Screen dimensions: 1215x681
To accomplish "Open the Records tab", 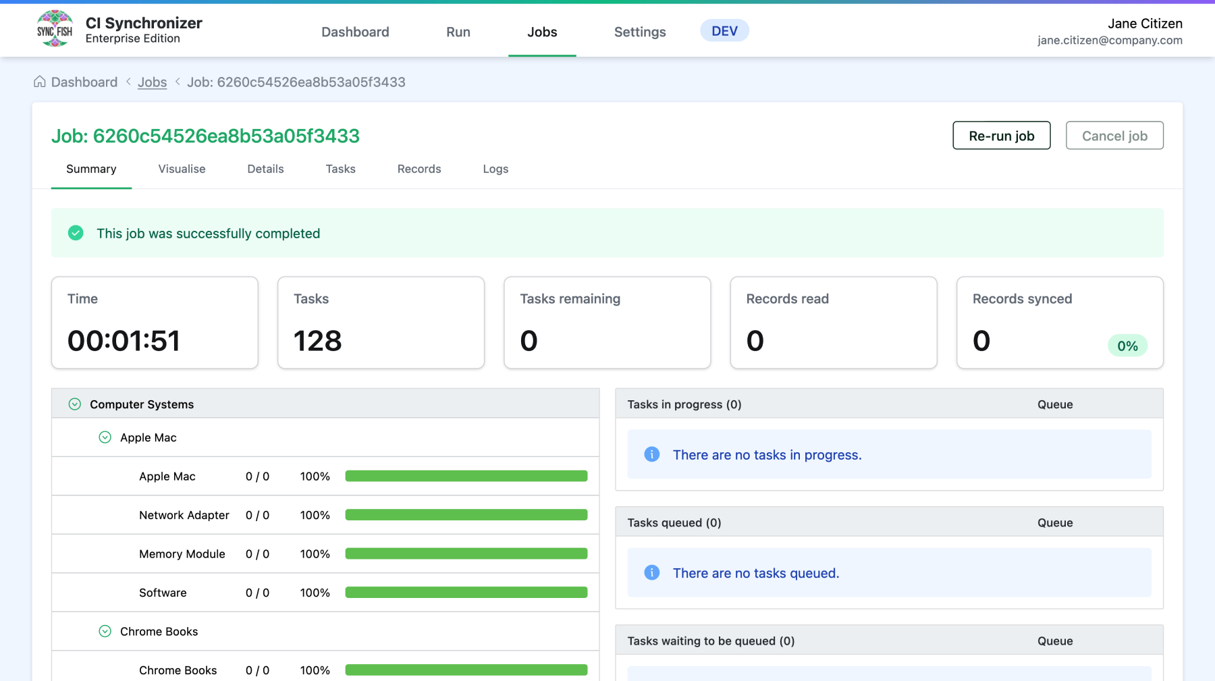I will [418, 169].
